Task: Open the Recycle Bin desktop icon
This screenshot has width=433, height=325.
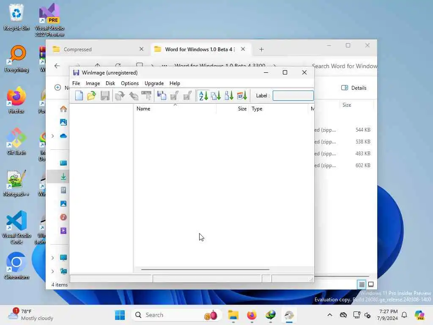Action: tap(16, 17)
